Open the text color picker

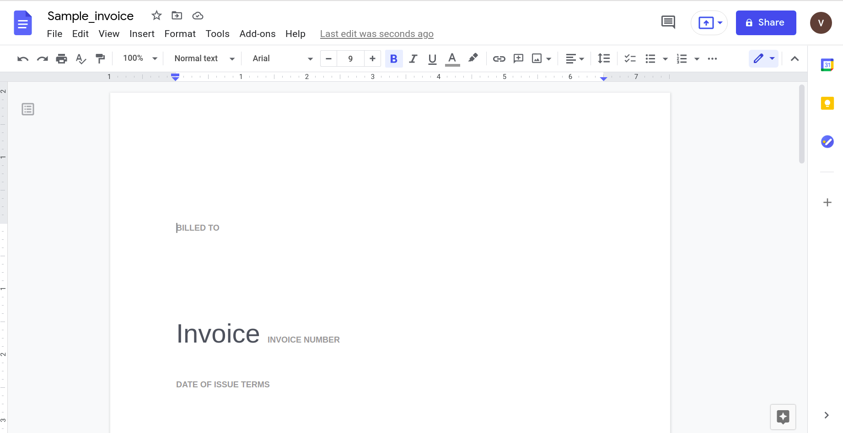[452, 58]
